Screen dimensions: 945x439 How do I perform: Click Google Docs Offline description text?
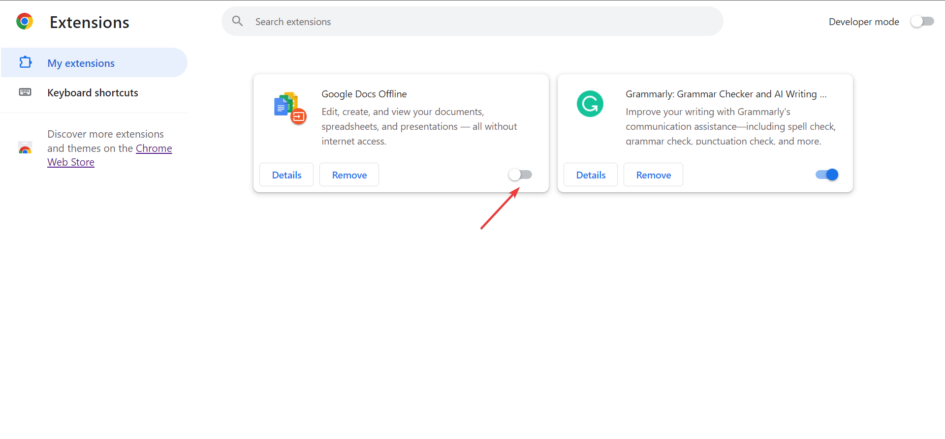point(419,126)
